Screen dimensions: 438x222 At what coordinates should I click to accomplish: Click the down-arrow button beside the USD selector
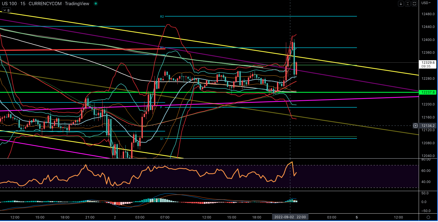pyautogui.click(x=401, y=4)
